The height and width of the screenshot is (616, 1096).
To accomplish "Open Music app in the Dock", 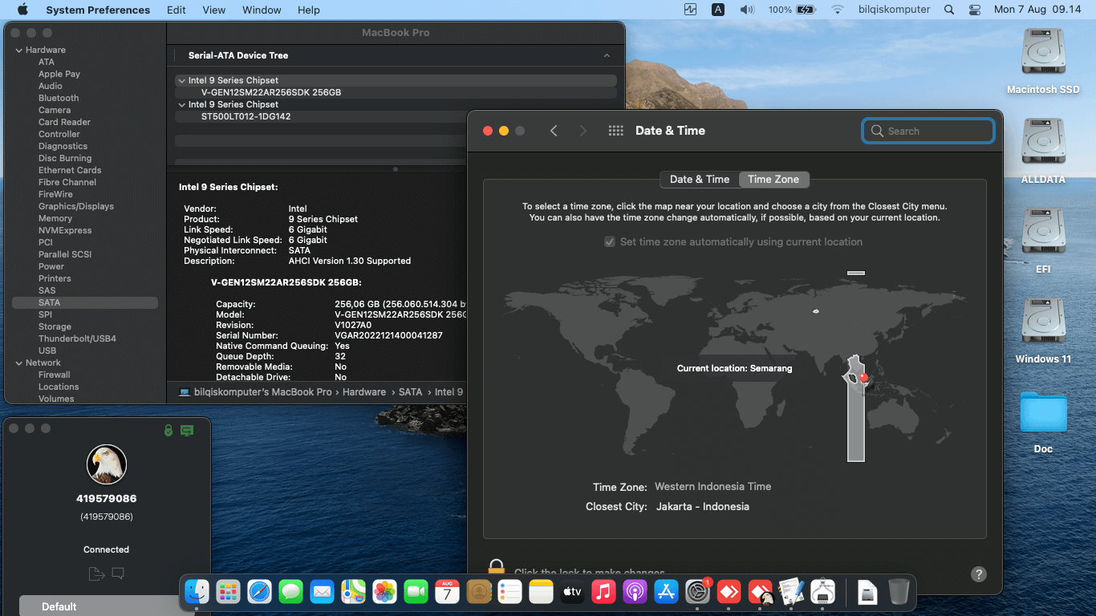I will pyautogui.click(x=603, y=592).
